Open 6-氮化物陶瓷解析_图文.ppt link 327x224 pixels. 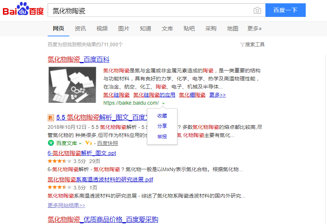point(82,153)
